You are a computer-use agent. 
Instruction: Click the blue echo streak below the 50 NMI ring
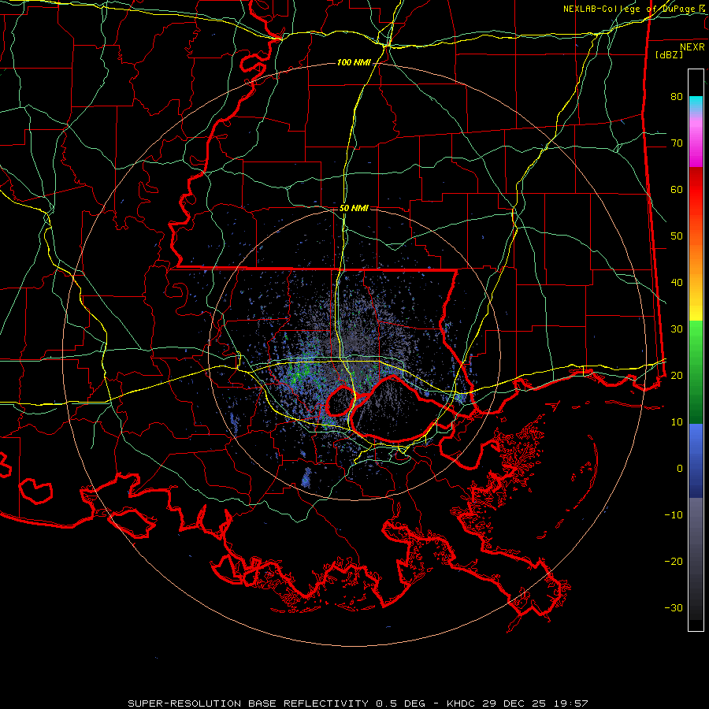pyautogui.click(x=306, y=477)
